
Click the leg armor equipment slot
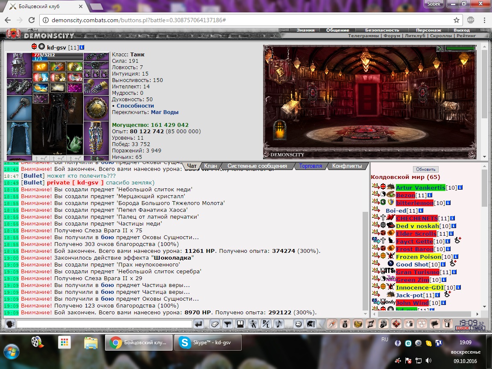(x=96, y=138)
